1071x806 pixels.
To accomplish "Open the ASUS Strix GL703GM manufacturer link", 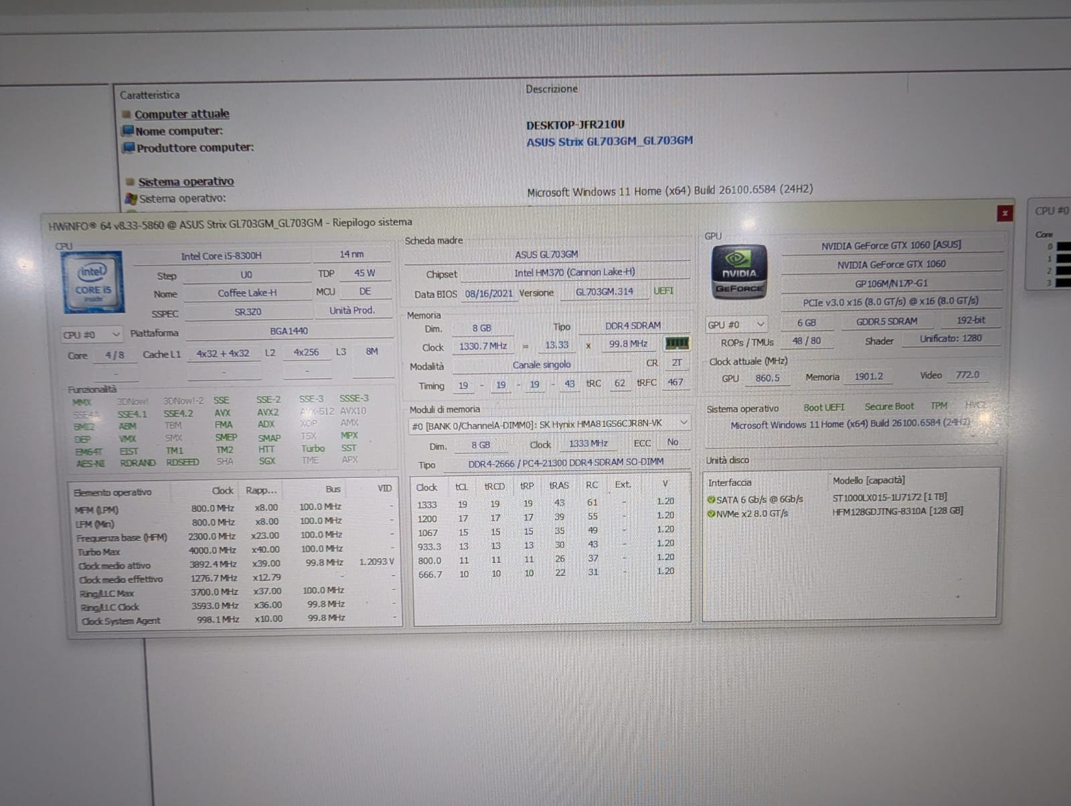I will click(610, 141).
